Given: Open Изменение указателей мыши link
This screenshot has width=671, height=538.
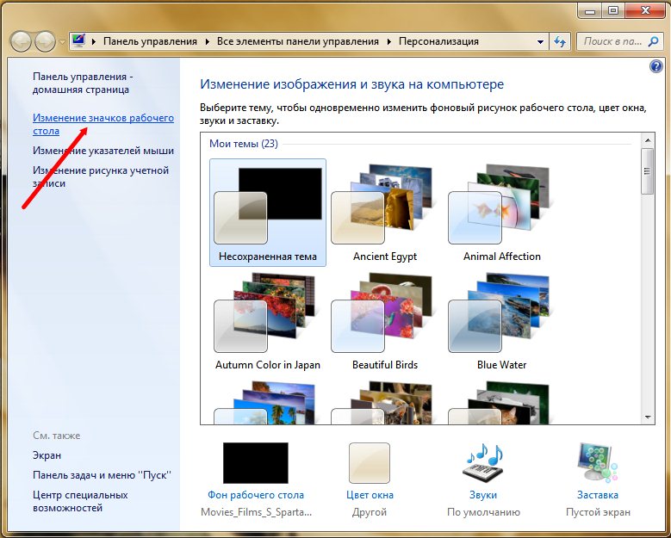Looking at the screenshot, I should [103, 151].
